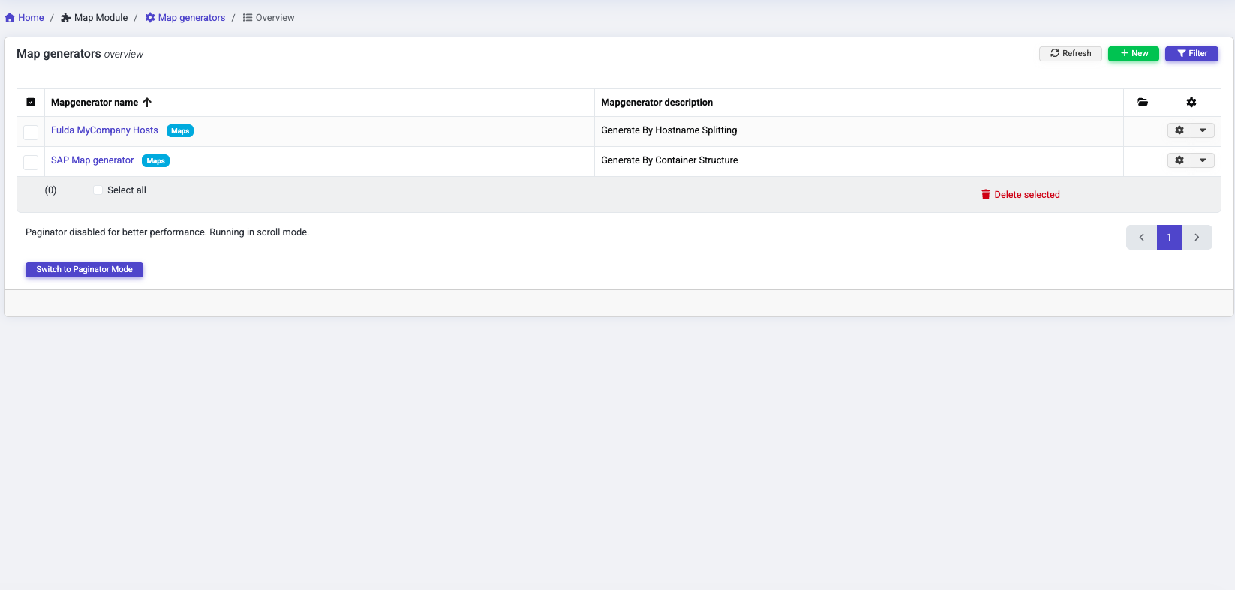Enable the footer Select all checkbox
The height and width of the screenshot is (590, 1235).
tap(98, 190)
